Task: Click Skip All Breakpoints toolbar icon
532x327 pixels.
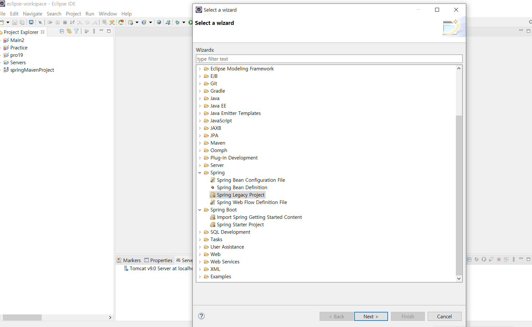Action: coord(40,22)
